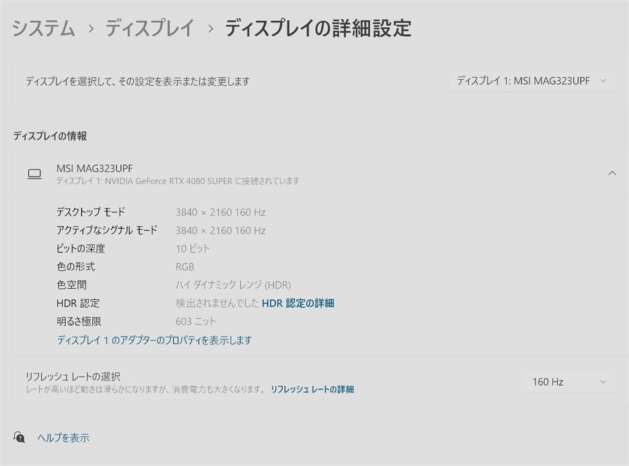629x466 pixels.
Task: Click the chevron on the display selector combo box
Action: coord(604,80)
